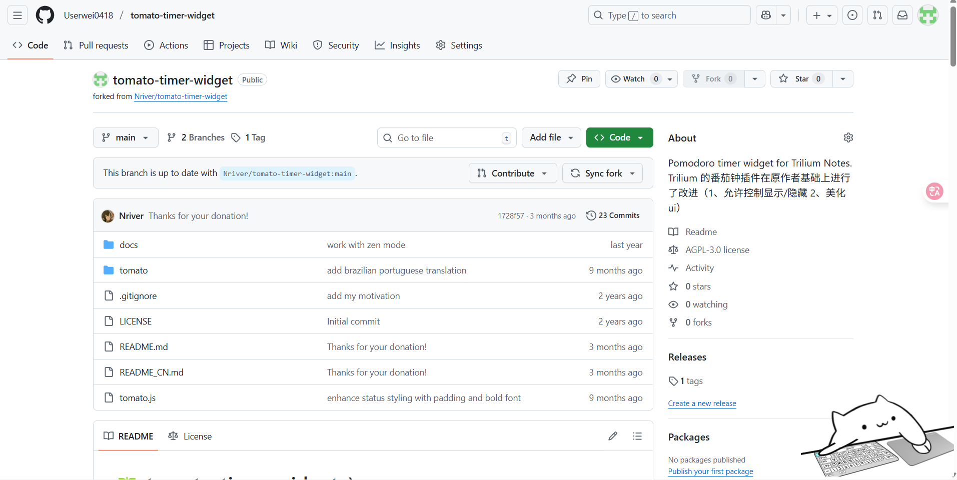Image resolution: width=957 pixels, height=480 pixels.
Task: Click the translate extension floating icon
Action: [934, 191]
